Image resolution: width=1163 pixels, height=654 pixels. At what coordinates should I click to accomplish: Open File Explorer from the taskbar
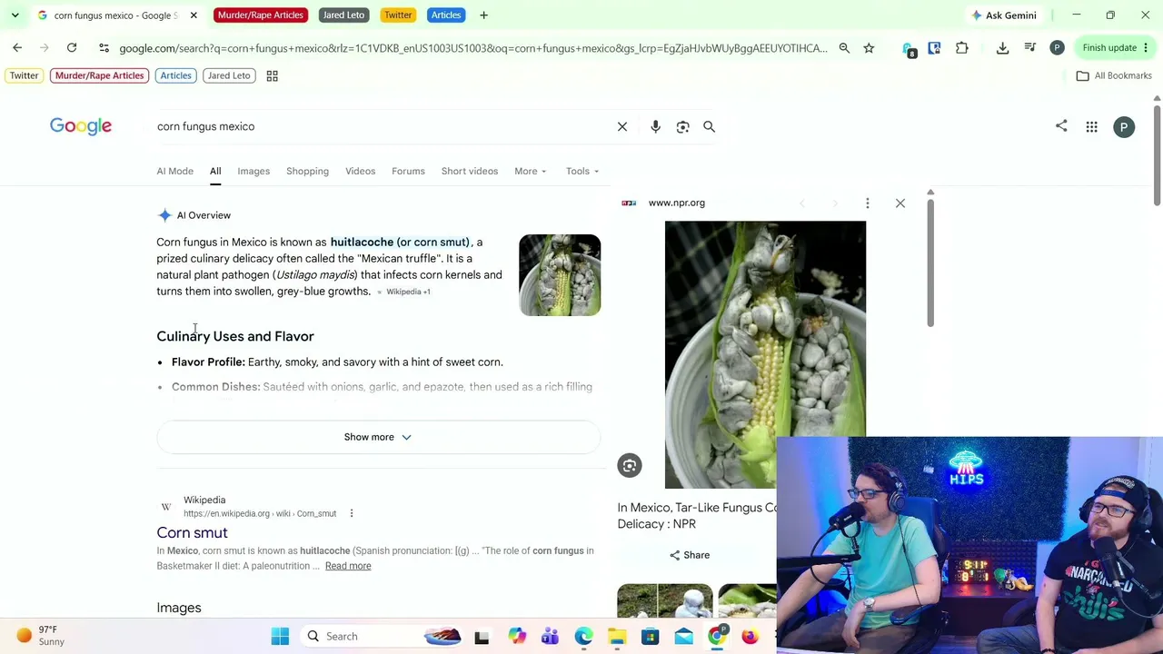click(617, 636)
